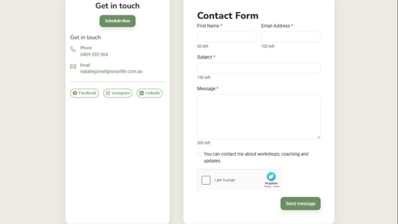Grab the Message textarea resize handle

point(318,137)
